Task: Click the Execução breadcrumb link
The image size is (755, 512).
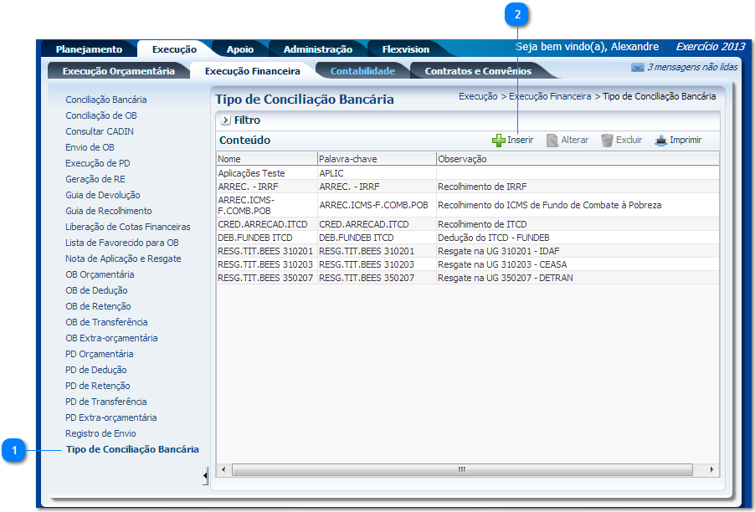Action: [x=478, y=97]
